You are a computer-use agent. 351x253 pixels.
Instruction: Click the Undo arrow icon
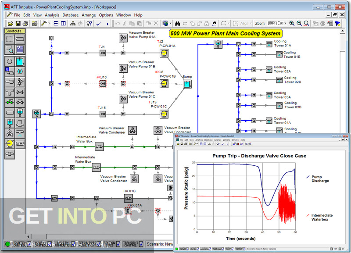118,23
